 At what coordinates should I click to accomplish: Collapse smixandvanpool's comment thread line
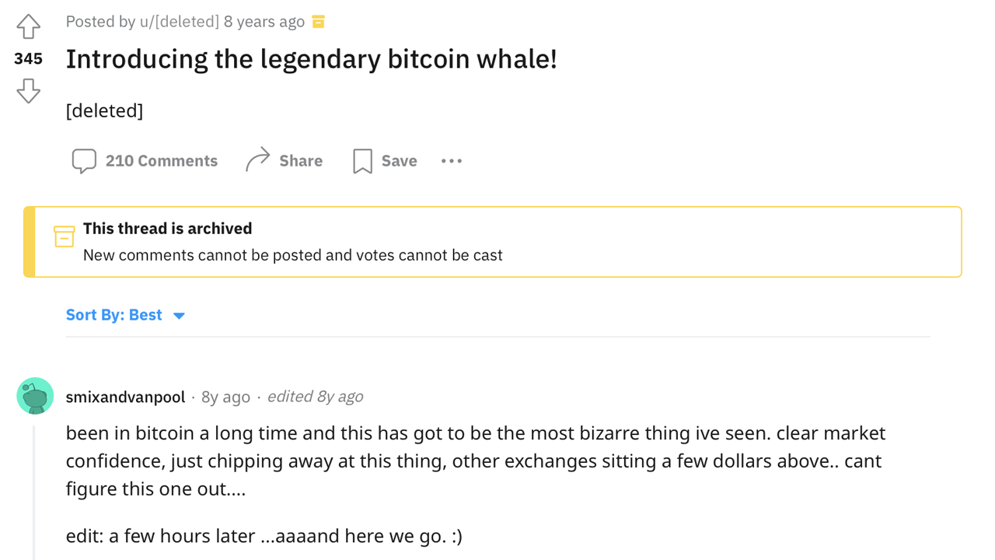[33, 492]
